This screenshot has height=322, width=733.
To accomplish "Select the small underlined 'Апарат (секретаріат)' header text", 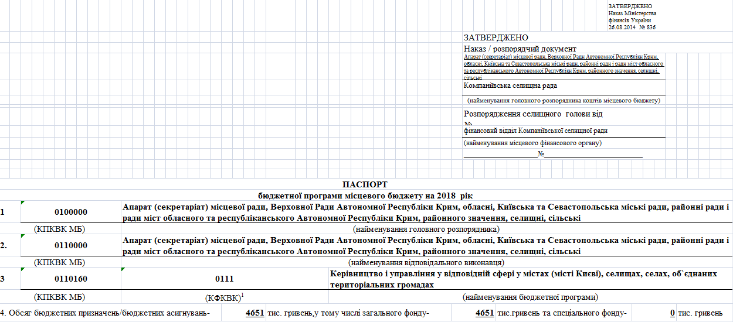I will pos(564,67).
